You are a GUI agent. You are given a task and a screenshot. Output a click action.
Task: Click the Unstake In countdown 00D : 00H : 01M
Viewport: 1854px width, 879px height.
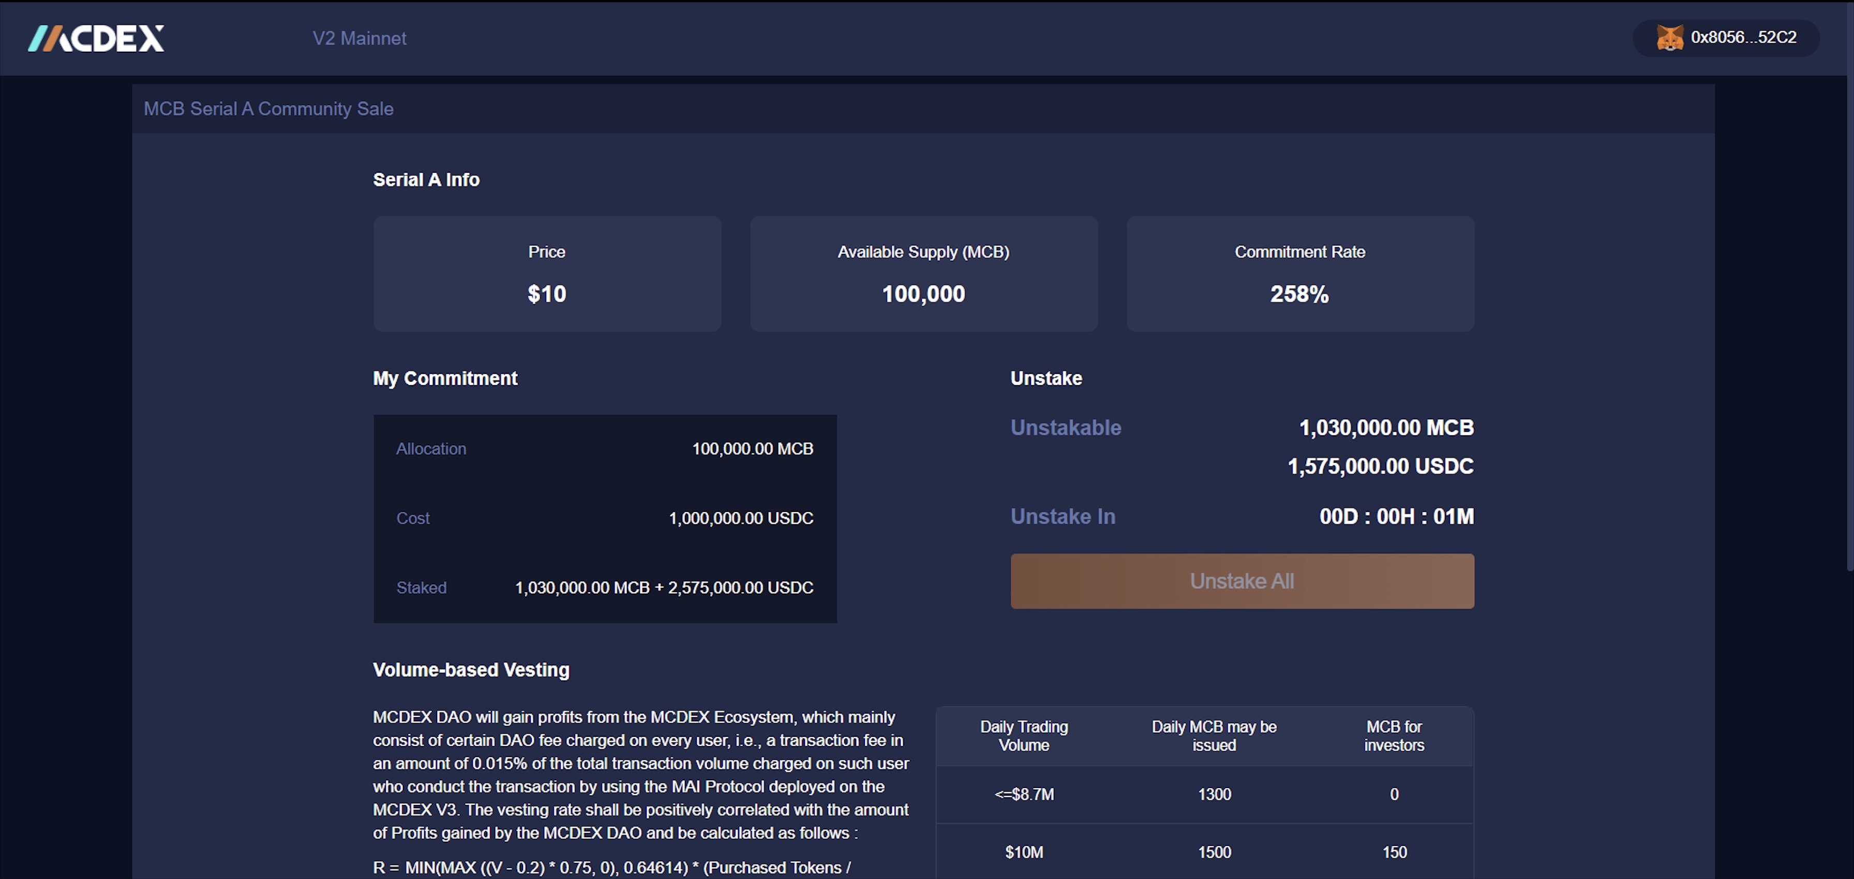[1396, 517]
